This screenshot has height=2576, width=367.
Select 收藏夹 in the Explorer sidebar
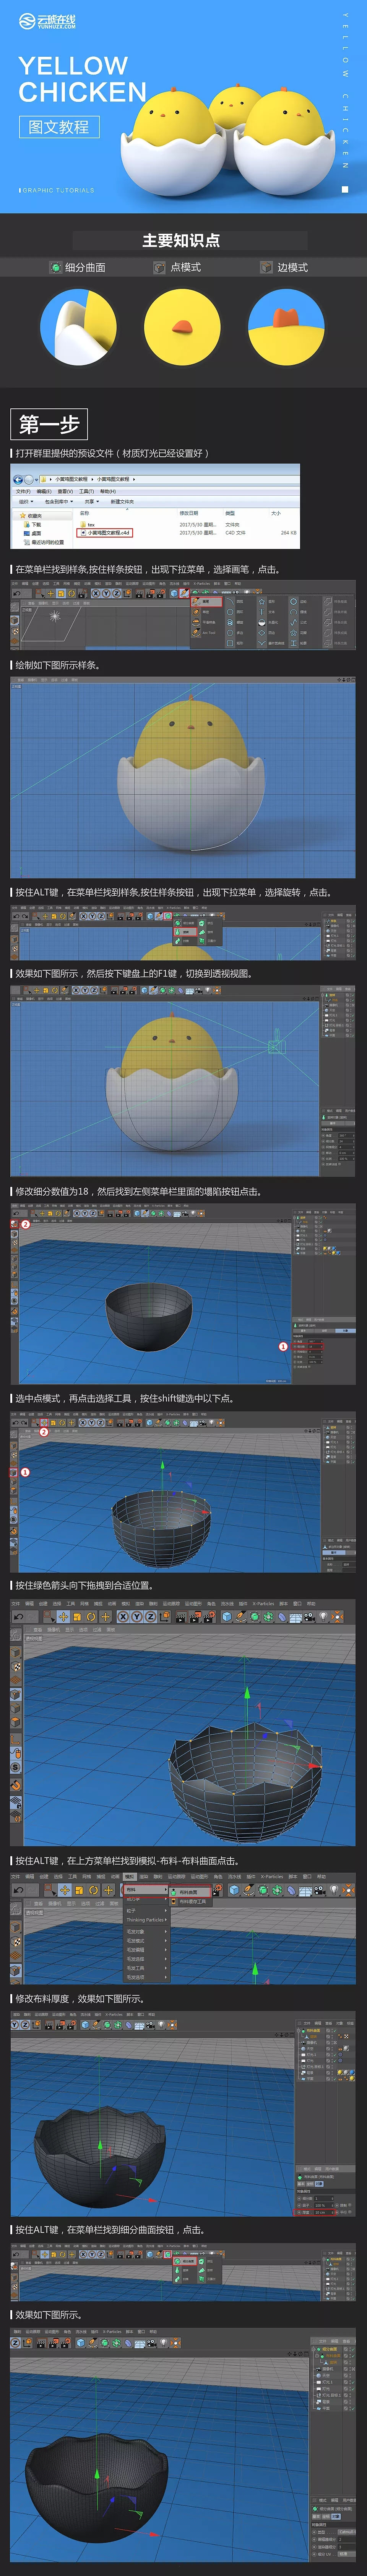[31, 516]
